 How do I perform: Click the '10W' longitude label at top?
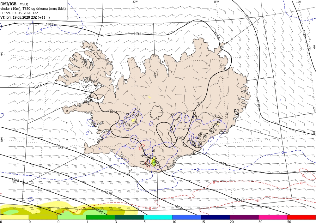coord(299,2)
